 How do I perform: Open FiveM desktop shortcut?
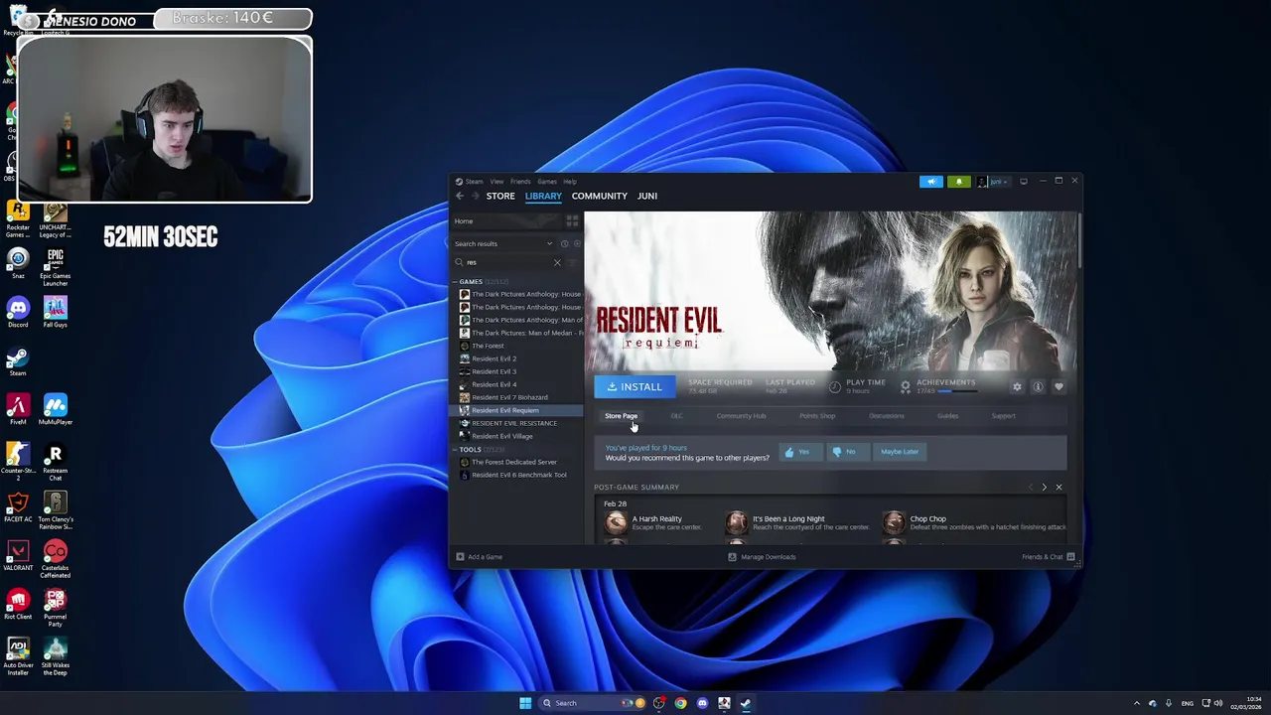[x=18, y=410]
